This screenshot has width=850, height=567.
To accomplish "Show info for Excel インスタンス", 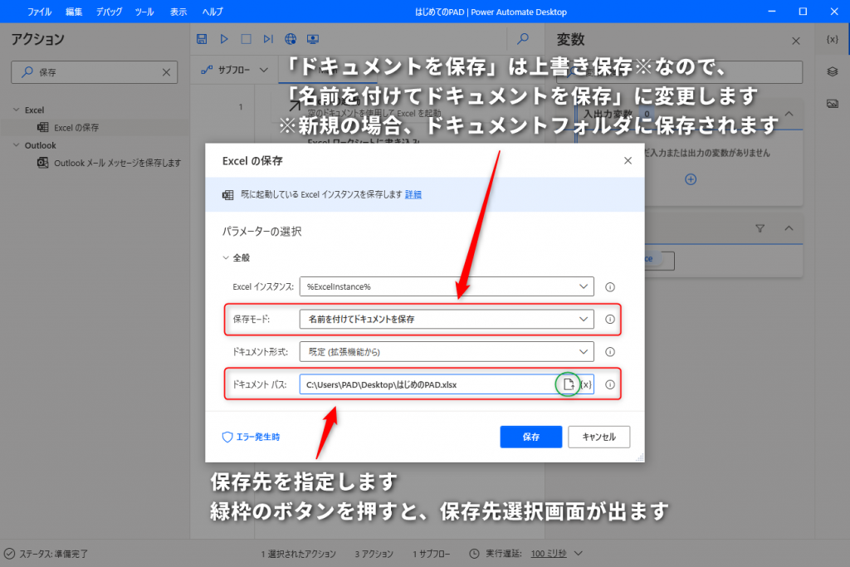I will pos(610,286).
